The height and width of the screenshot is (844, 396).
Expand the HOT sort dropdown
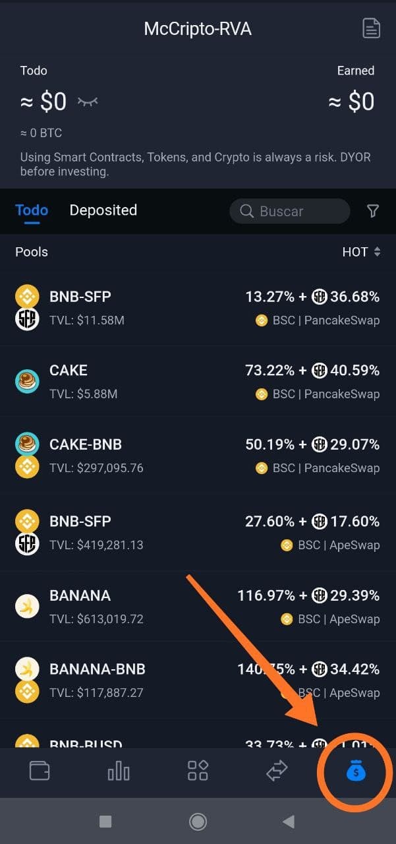click(x=361, y=252)
